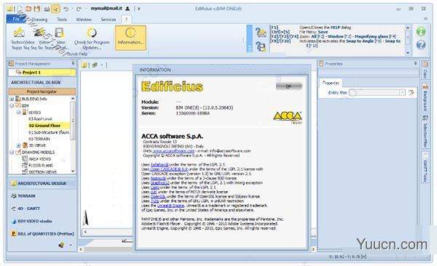Click Check for Program Updates icon
The height and width of the screenshot is (266, 437).
click(92, 33)
